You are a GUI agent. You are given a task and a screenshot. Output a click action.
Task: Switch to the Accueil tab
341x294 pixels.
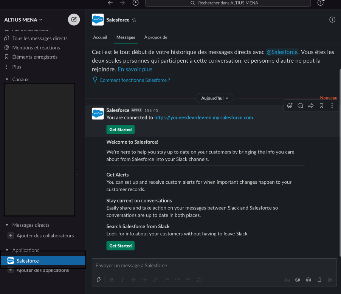[x=100, y=37]
